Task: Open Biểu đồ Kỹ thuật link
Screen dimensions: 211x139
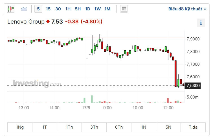Action: 187,9
